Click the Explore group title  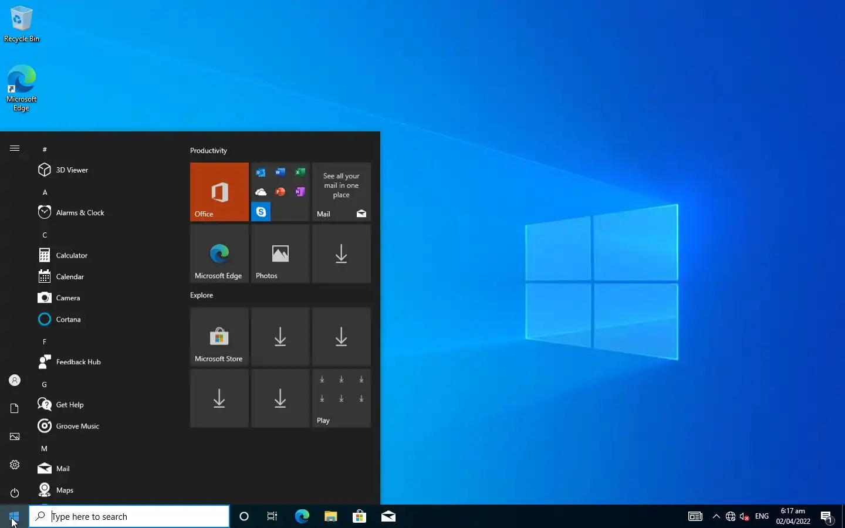point(201,295)
